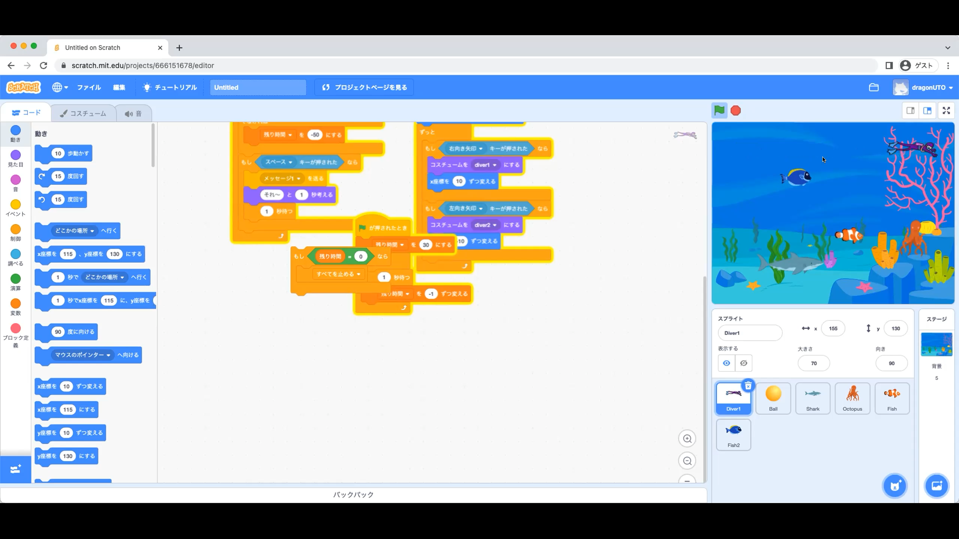The height and width of the screenshot is (539, 959).
Task: Delete the Diver1 sprite via trash icon
Action: point(748,386)
